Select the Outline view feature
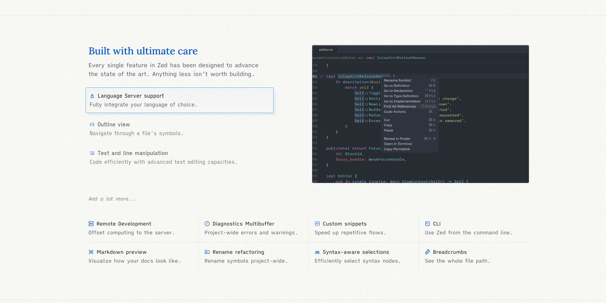This screenshot has height=303, width=606. click(114, 125)
